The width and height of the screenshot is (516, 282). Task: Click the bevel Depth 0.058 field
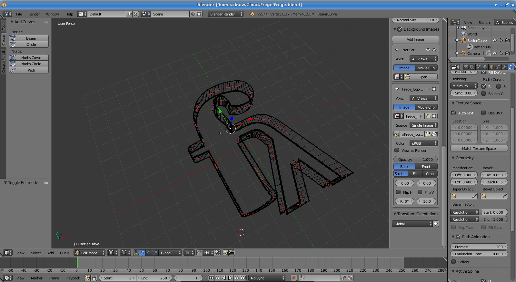click(494, 175)
